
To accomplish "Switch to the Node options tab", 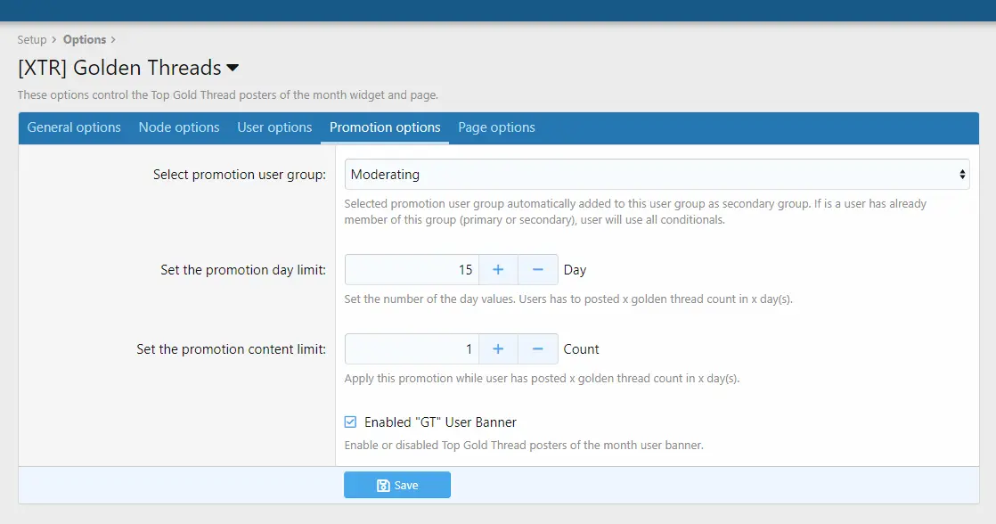I will click(179, 127).
